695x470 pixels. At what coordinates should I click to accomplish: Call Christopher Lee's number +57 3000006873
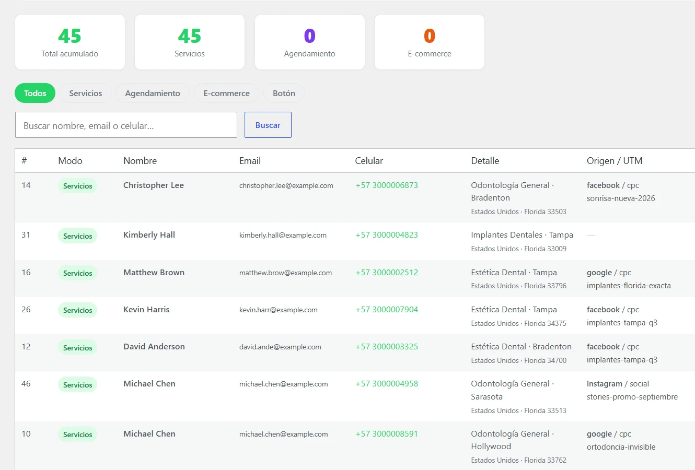387,185
